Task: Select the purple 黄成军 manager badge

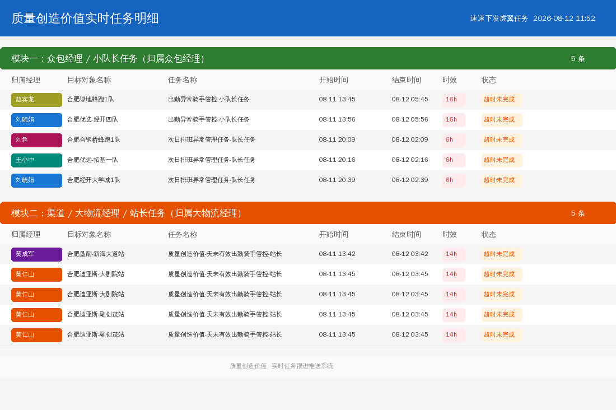Action: [x=36, y=254]
